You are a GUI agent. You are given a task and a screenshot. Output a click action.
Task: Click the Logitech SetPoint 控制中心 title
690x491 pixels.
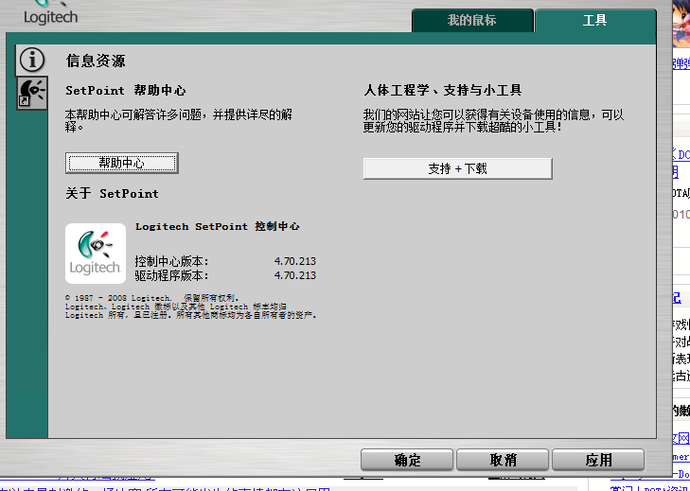point(218,227)
